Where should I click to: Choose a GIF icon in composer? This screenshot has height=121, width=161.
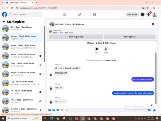62,110
